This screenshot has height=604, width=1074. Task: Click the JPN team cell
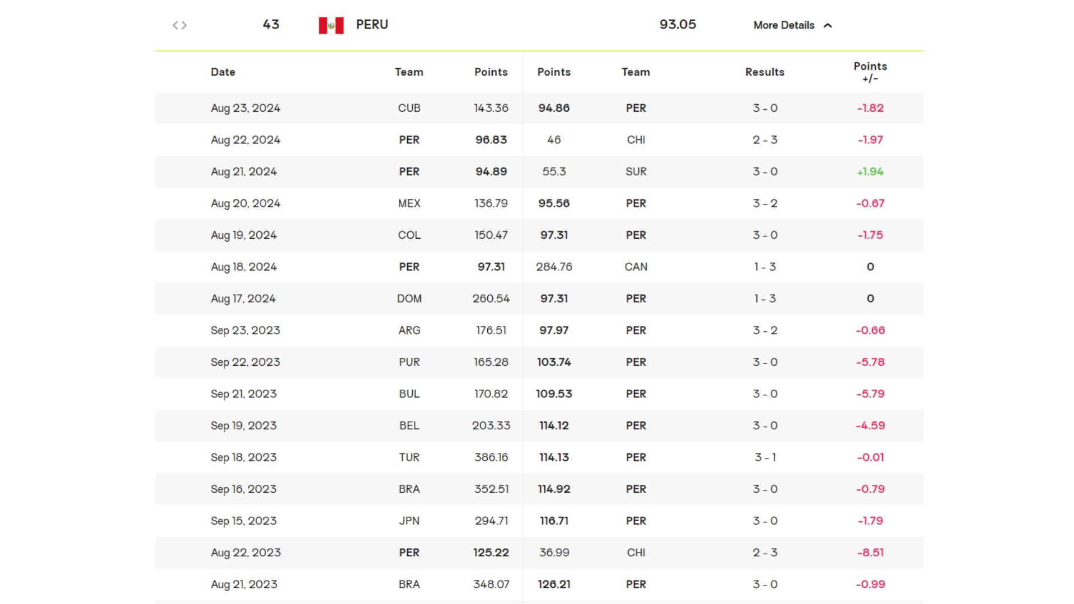click(409, 522)
